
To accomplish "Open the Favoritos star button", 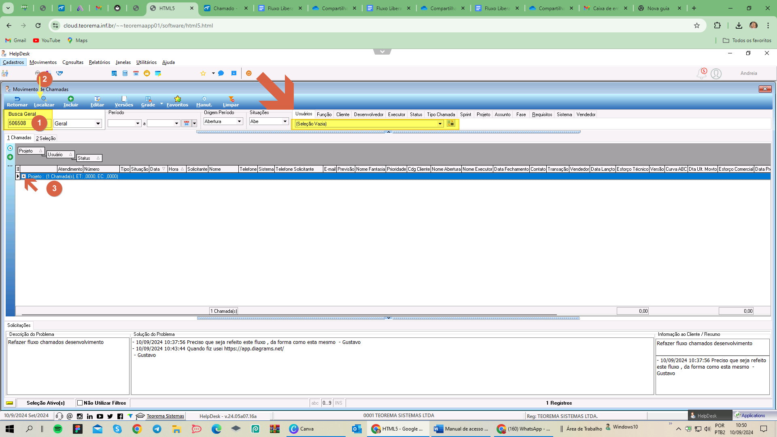I will coord(177,102).
